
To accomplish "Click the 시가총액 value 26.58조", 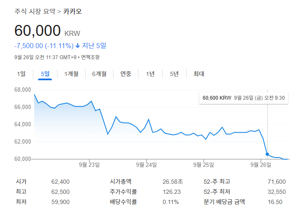I will (173, 182).
